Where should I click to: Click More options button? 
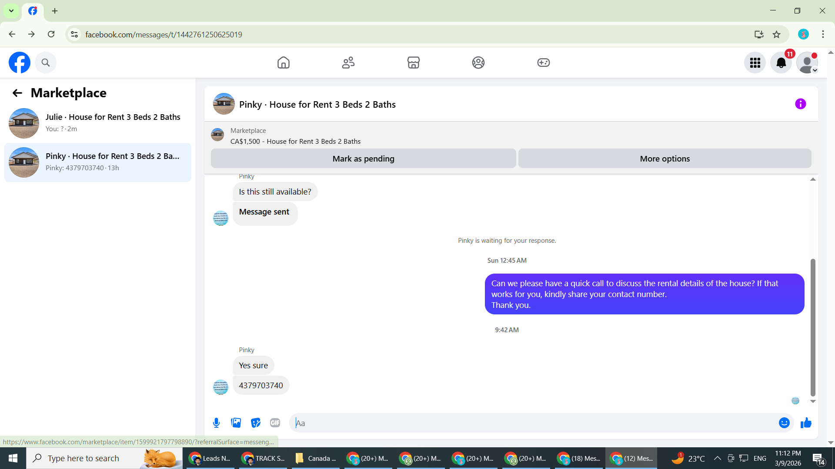[x=665, y=159]
